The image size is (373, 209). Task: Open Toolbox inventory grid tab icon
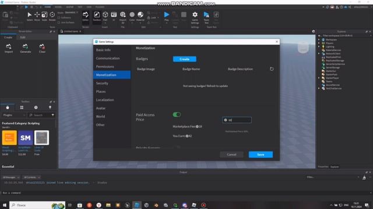pos(22,107)
